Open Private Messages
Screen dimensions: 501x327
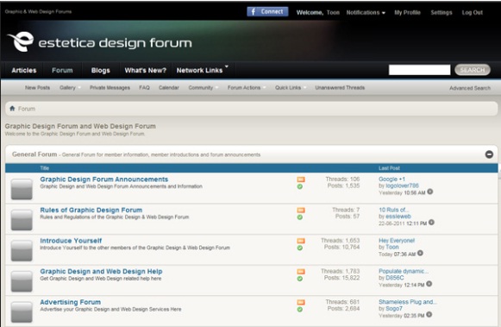pos(110,88)
